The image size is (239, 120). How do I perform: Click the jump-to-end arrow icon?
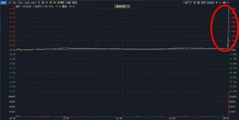click(224, 2)
